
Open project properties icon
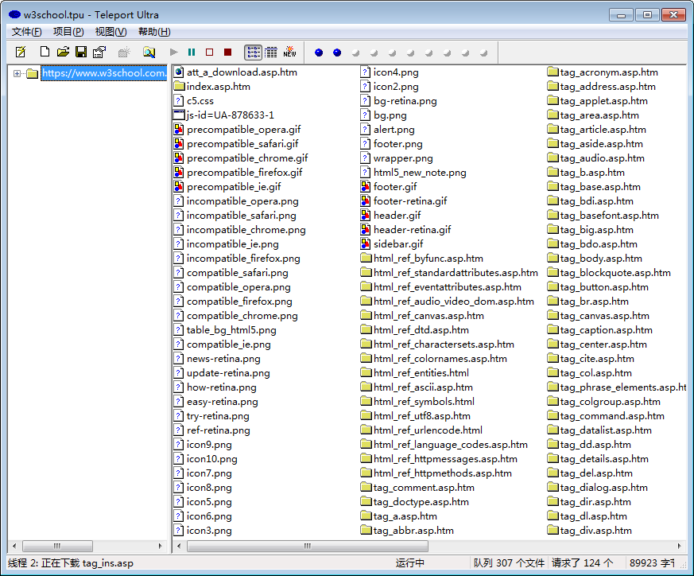99,53
